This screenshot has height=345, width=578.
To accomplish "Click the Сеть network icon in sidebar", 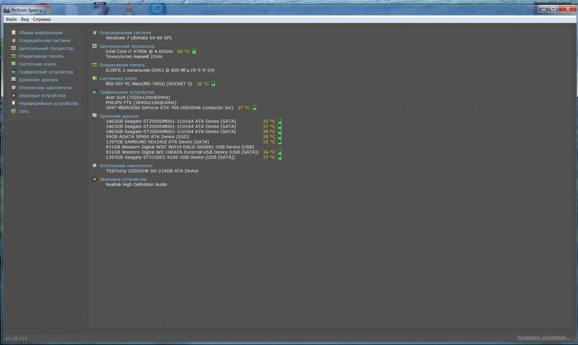I will tap(13, 111).
